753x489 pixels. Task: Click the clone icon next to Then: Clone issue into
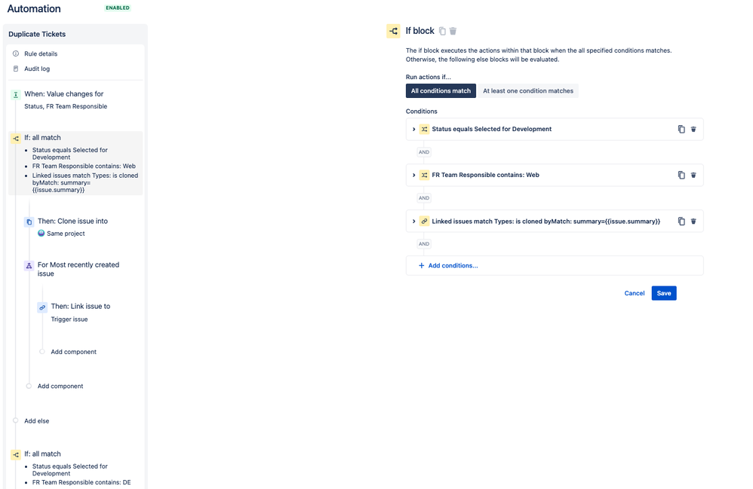[28, 221]
